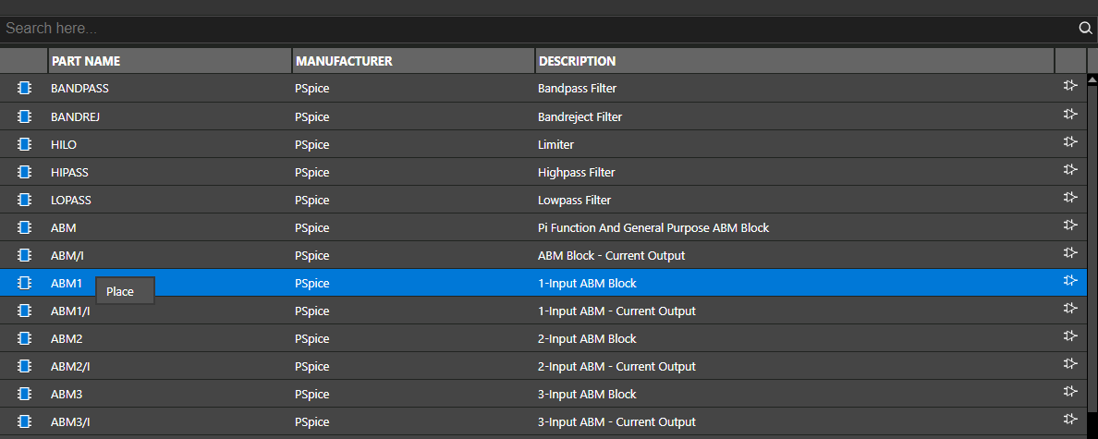The image size is (1098, 439).
Task: Click the part icon in the HIPASS row
Action: pyautogui.click(x=25, y=172)
